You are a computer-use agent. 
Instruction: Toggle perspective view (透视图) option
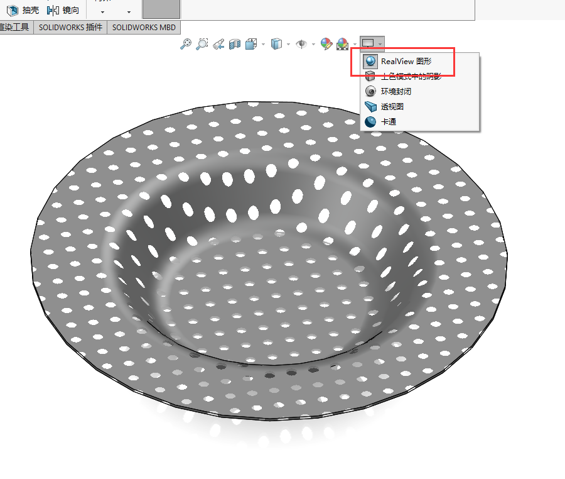pyautogui.click(x=420, y=107)
